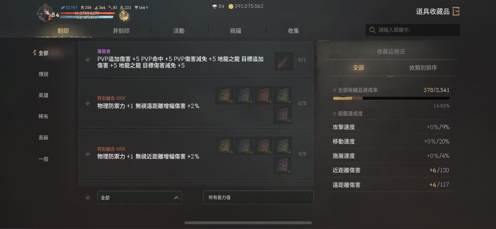Click 依類別排序 in collection status
This screenshot has height=229, width=496.
click(423, 68)
